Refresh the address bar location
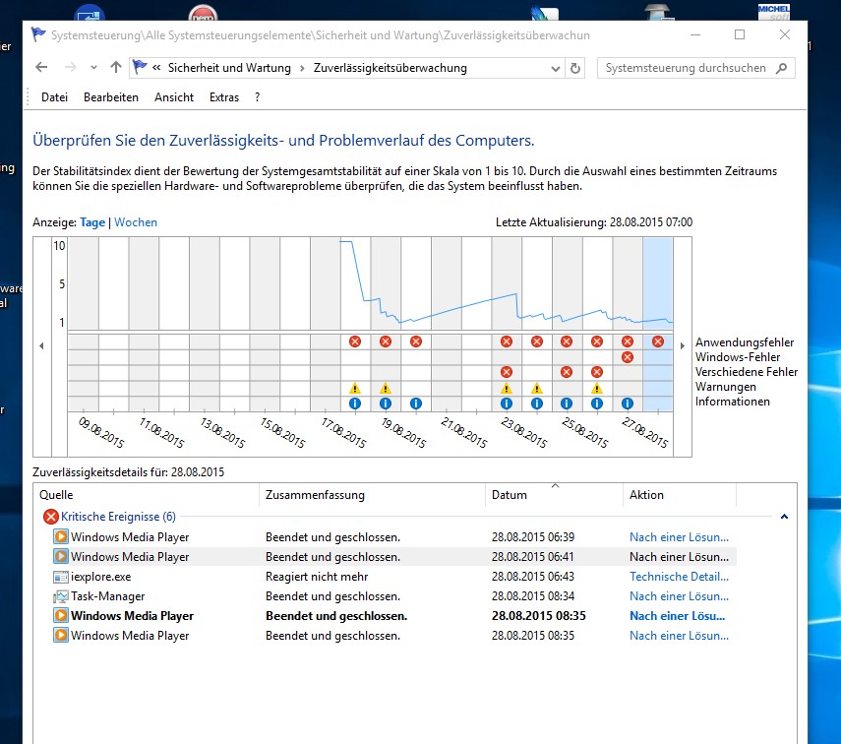 tap(575, 68)
